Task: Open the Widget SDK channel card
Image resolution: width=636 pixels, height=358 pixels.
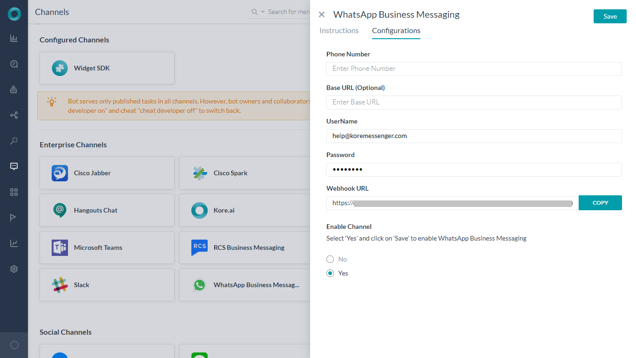Action: click(x=107, y=68)
